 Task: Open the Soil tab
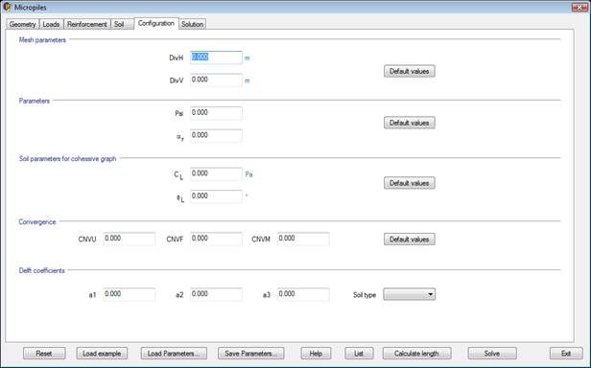click(119, 24)
